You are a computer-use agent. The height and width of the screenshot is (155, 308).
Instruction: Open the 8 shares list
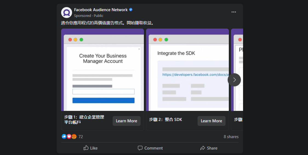tap(231, 137)
